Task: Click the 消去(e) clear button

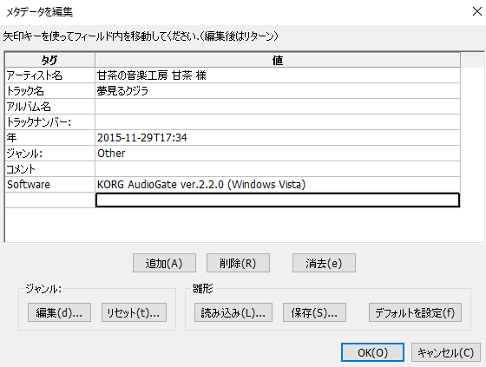Action: pos(324,263)
